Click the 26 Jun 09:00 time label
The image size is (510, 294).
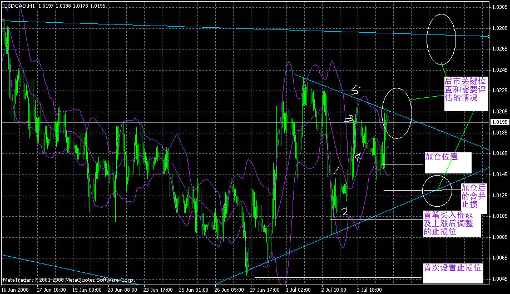tap(229, 290)
